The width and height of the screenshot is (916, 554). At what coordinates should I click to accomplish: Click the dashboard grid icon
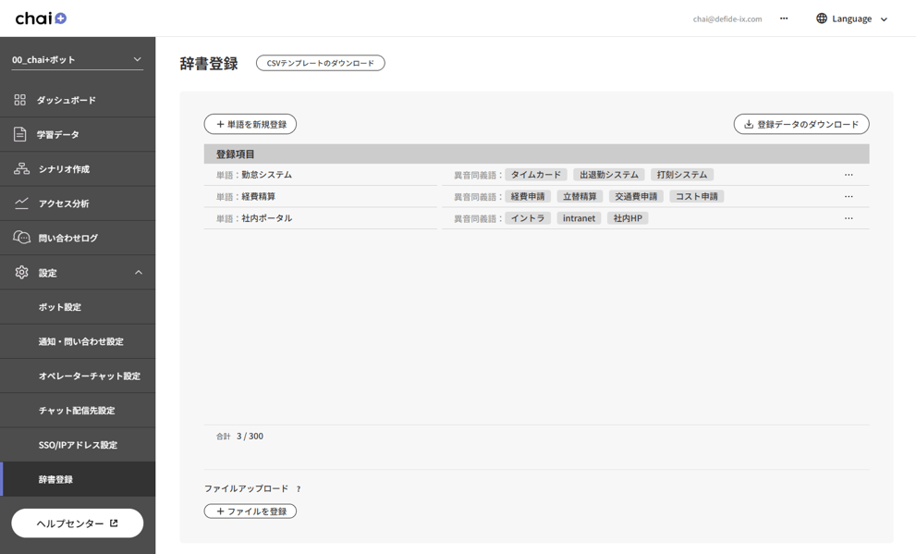point(19,100)
